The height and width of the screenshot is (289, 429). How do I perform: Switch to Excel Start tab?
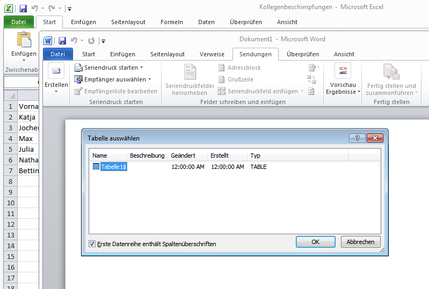49,22
